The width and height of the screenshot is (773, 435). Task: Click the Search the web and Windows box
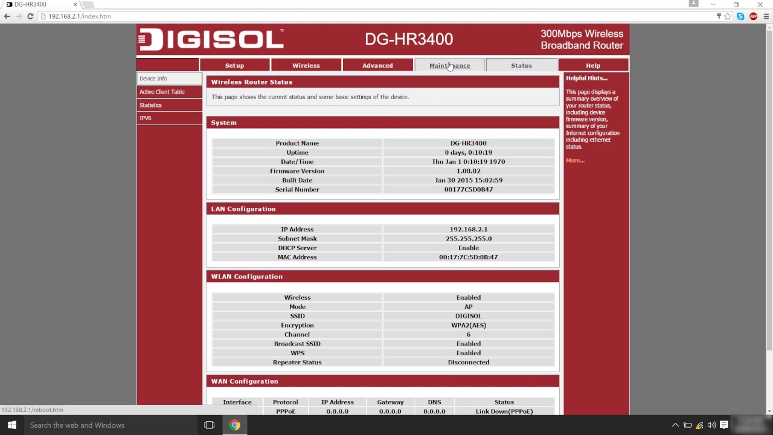111,425
